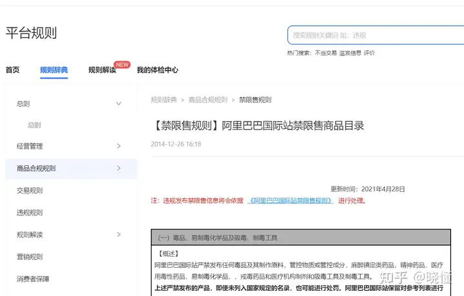Screen dimensions: 464x296
Task: Click the hot search term 不当交易
Action: pyautogui.click(x=326, y=53)
